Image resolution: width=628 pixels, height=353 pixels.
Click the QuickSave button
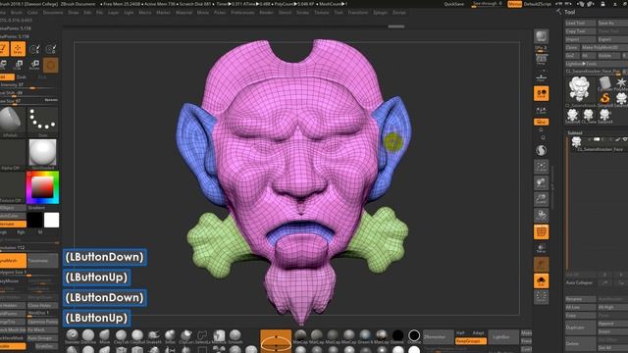(x=453, y=4)
